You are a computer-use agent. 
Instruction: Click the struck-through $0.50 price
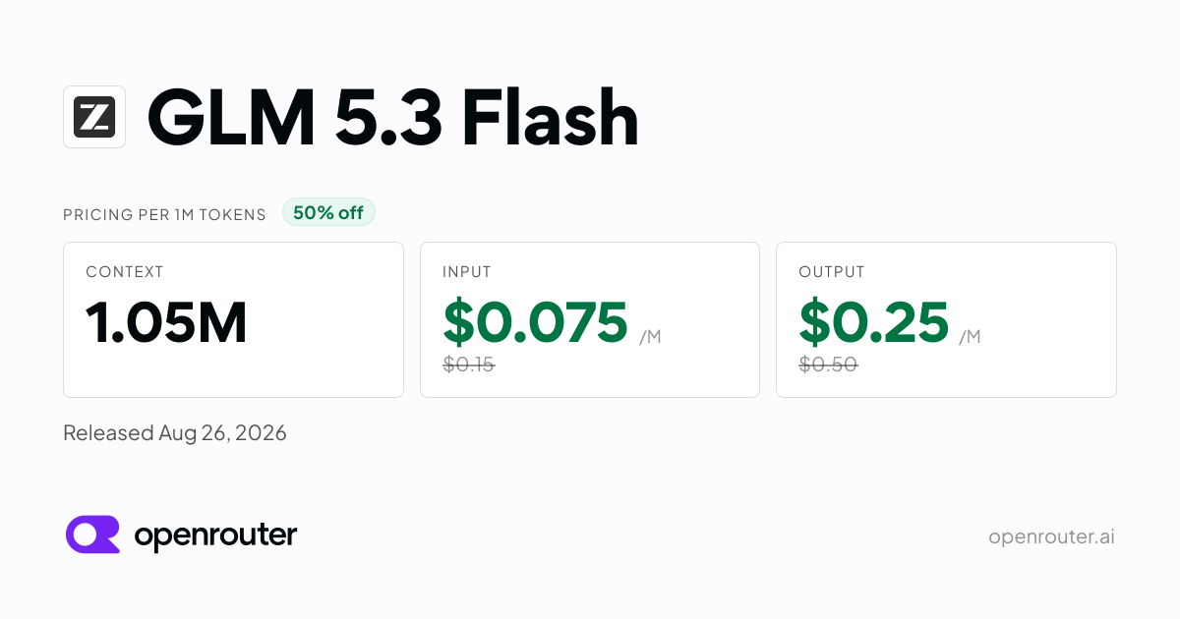point(828,366)
